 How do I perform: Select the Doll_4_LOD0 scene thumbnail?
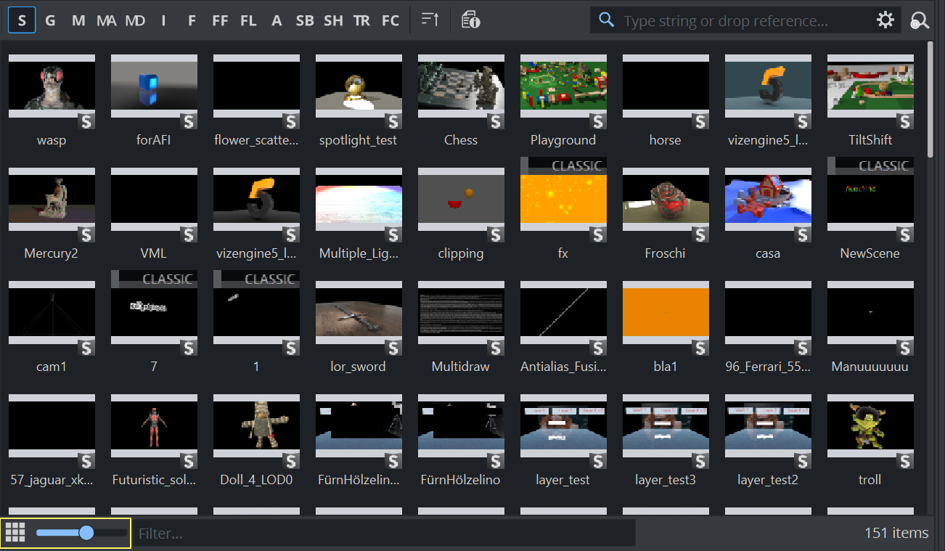click(256, 425)
